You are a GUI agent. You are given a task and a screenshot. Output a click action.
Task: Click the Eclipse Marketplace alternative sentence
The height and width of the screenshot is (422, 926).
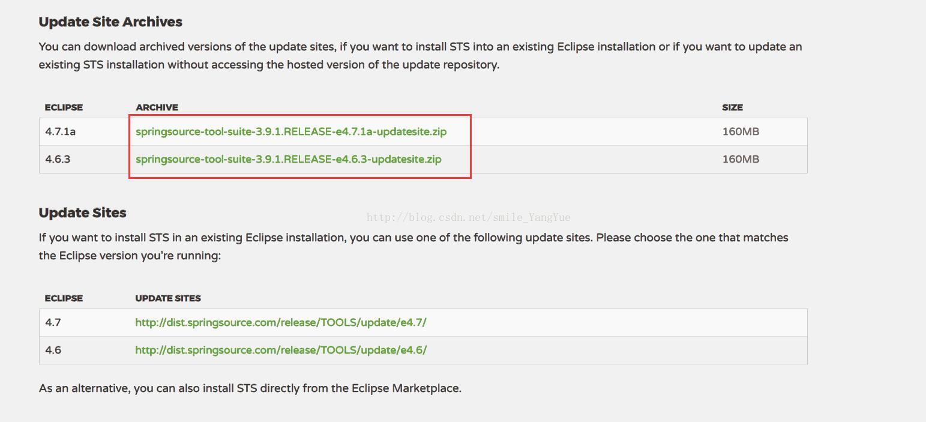250,388
